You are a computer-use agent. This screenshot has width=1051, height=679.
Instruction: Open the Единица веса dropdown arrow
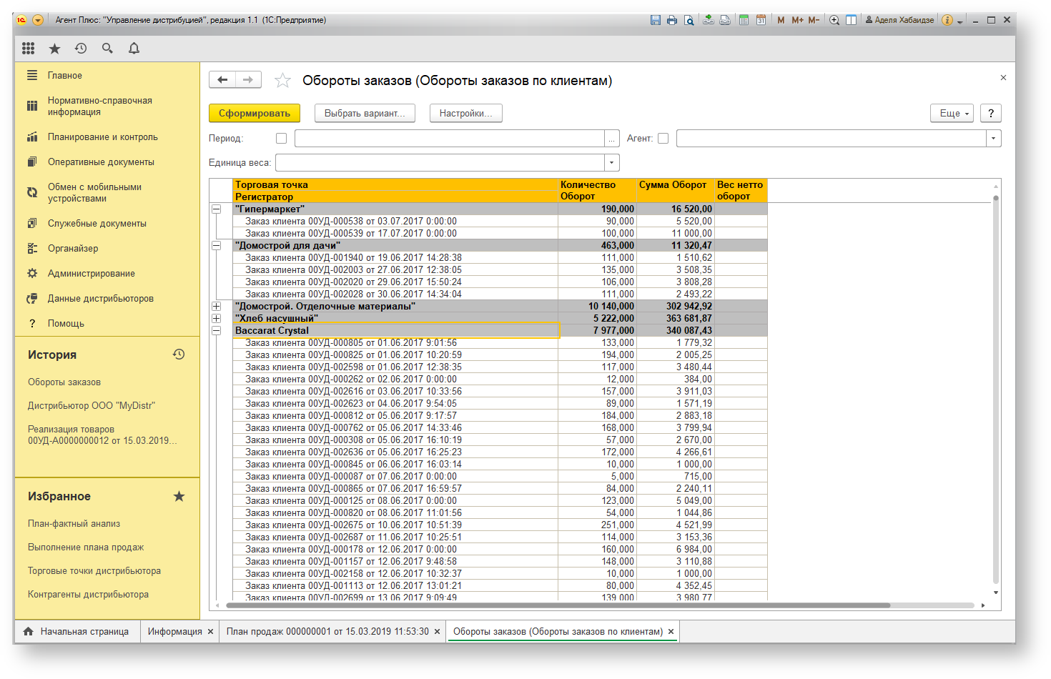(611, 162)
